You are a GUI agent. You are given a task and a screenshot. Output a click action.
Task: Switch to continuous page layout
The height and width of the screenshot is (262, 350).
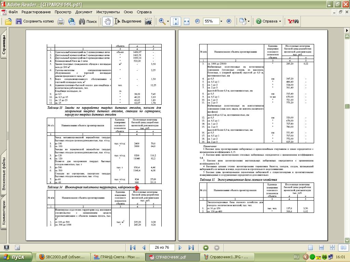(x=321, y=248)
